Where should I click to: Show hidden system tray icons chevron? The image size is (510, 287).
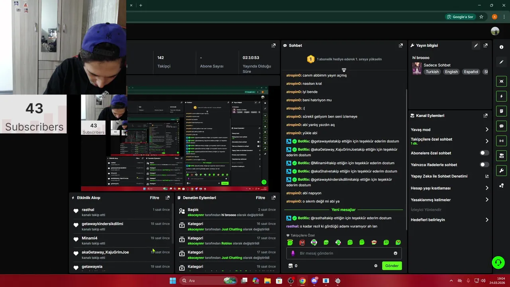(451, 281)
